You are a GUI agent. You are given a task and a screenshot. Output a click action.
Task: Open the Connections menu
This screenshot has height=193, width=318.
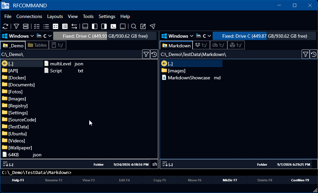pos(29,16)
